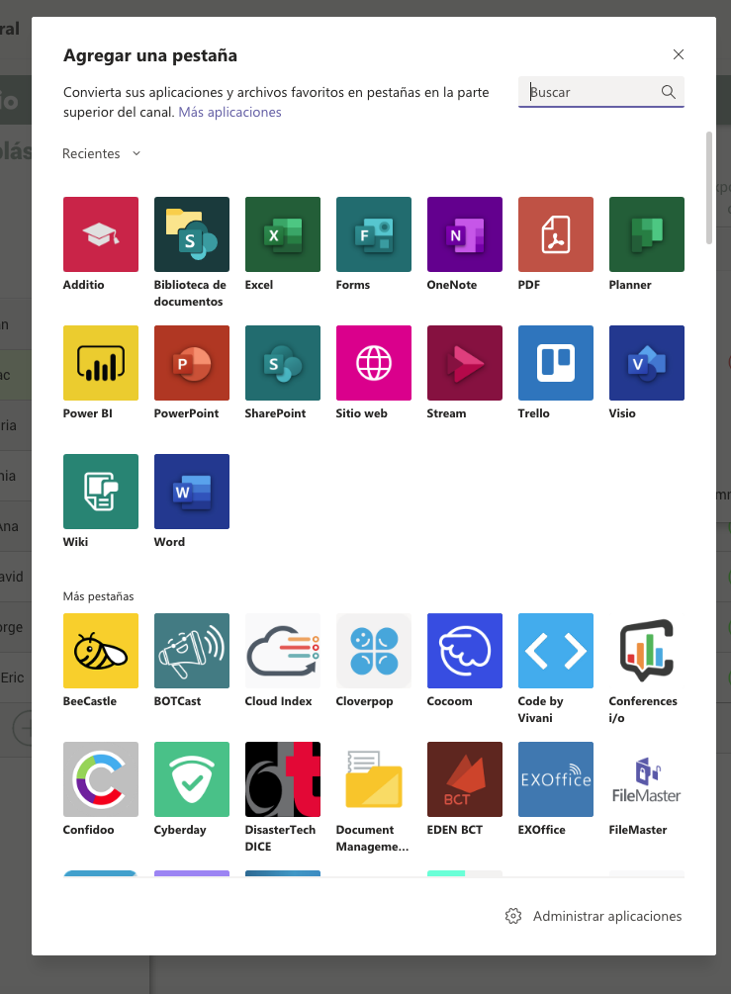Image resolution: width=731 pixels, height=994 pixels.
Task: Pick the Confidoo app icon
Action: click(101, 779)
